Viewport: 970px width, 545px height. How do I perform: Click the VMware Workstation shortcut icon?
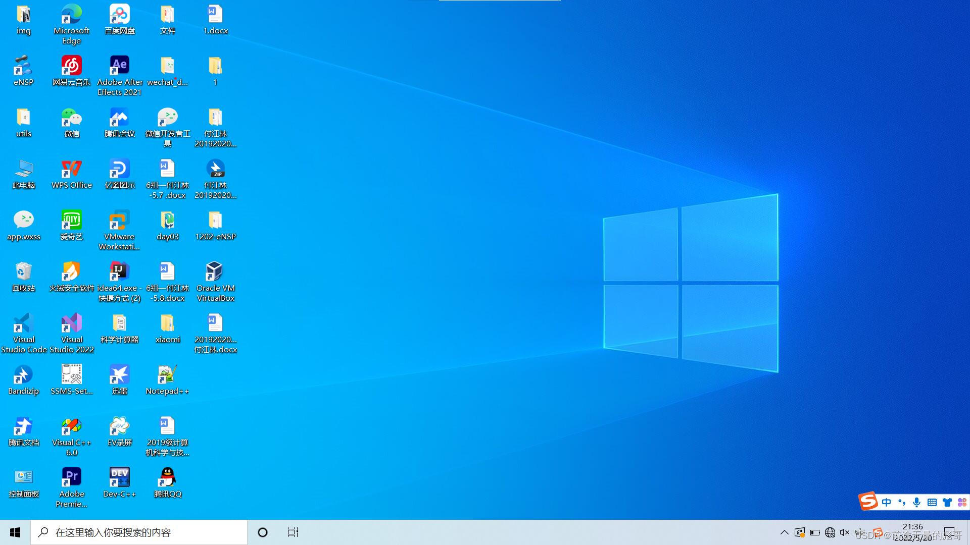tap(119, 221)
